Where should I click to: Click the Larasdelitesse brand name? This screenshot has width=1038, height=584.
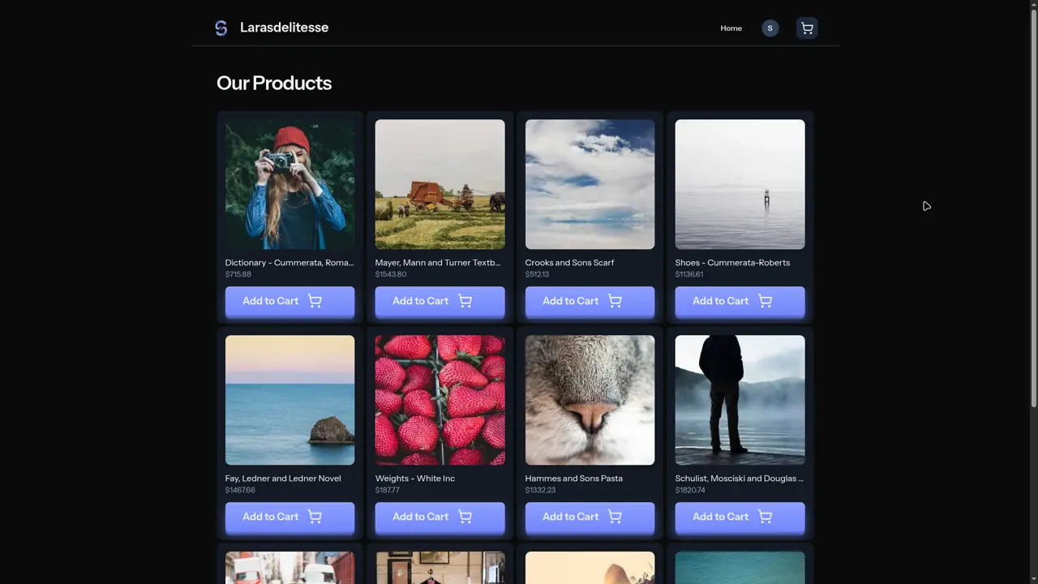point(284,28)
